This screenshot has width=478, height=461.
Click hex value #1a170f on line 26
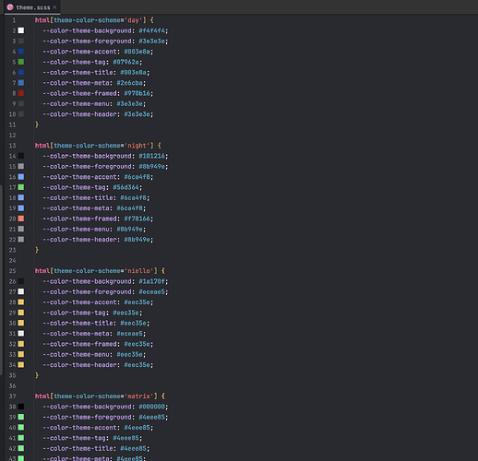click(x=152, y=281)
